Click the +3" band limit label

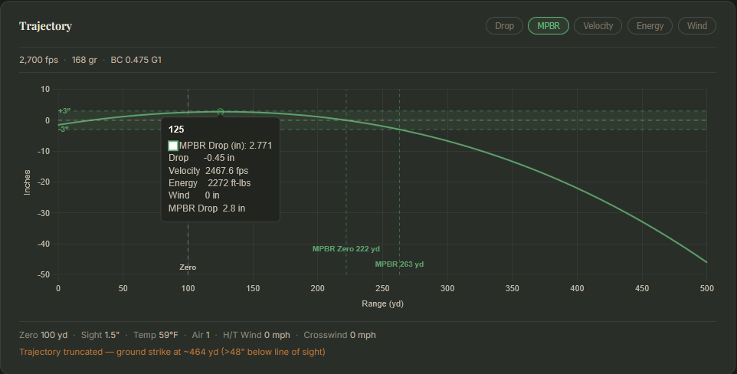(64, 111)
